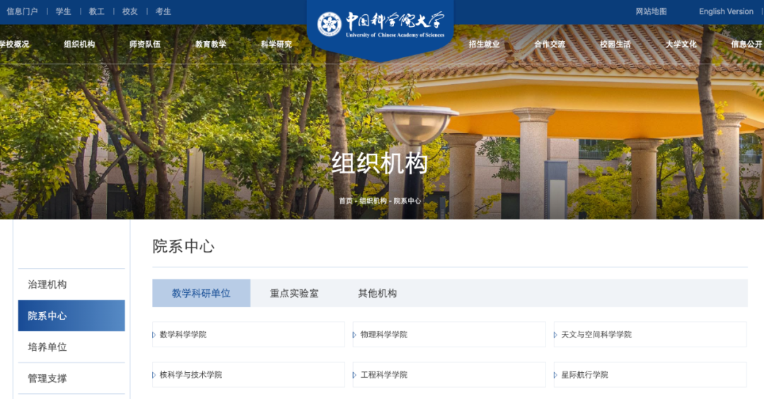The image size is (764, 399).
Task: Open the 网站地图 link
Action: tap(651, 11)
